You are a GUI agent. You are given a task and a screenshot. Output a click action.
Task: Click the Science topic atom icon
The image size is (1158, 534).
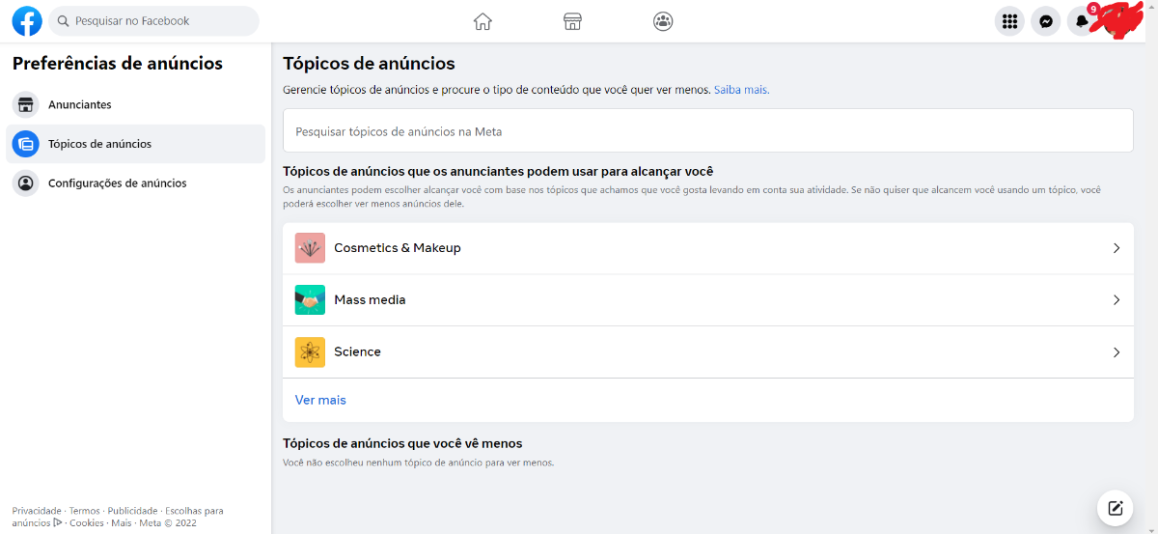tap(310, 352)
